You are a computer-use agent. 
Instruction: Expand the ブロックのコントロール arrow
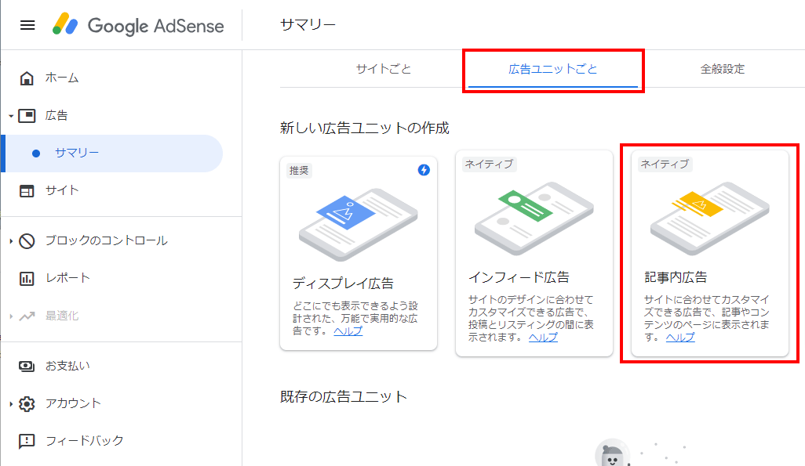click(x=11, y=241)
